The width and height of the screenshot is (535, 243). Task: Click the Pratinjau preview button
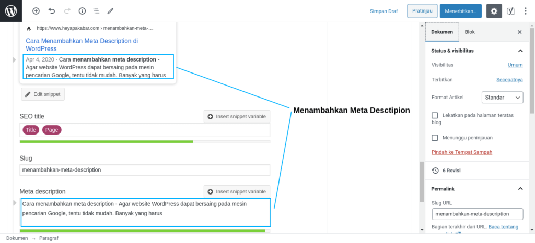click(x=422, y=11)
